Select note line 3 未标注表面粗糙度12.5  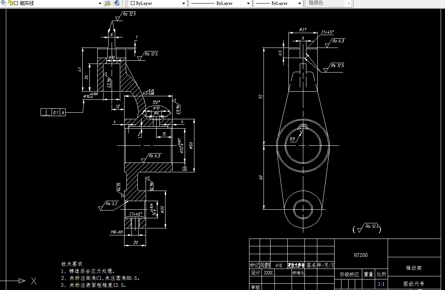(x=94, y=285)
